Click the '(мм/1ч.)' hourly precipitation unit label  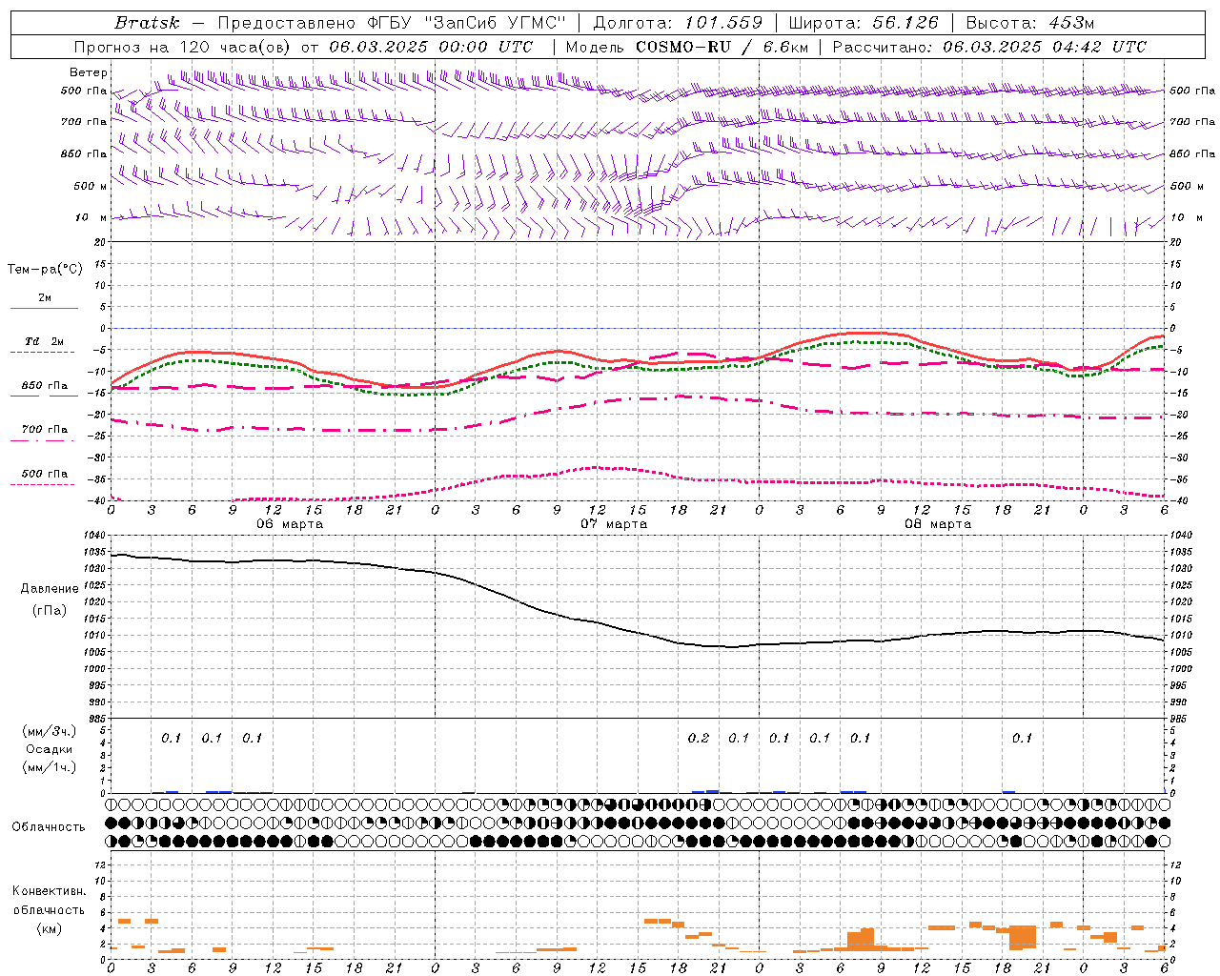pyautogui.click(x=50, y=767)
